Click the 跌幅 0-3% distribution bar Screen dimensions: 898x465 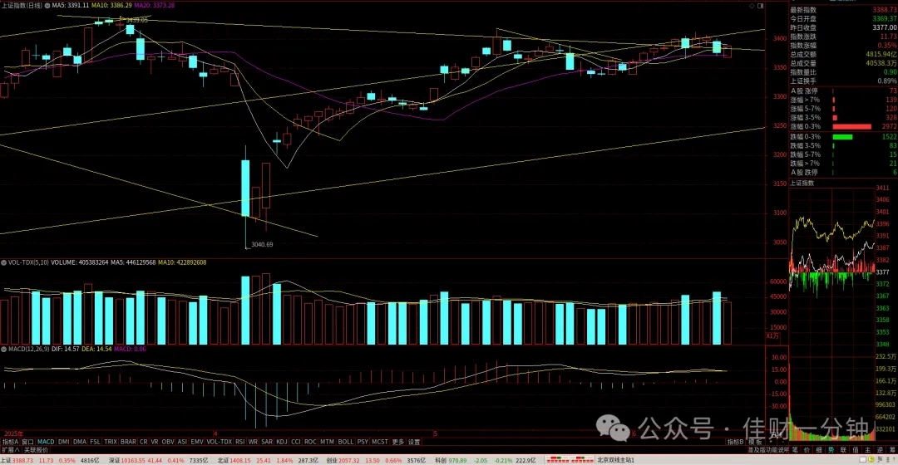(842, 137)
